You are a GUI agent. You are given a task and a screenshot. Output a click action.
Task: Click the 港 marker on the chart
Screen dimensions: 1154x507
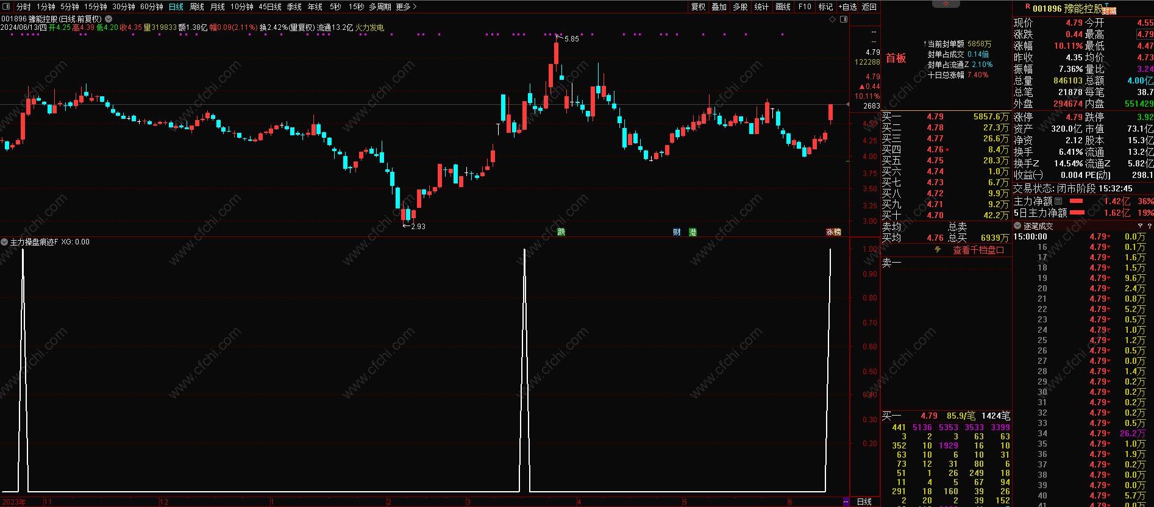(x=693, y=232)
